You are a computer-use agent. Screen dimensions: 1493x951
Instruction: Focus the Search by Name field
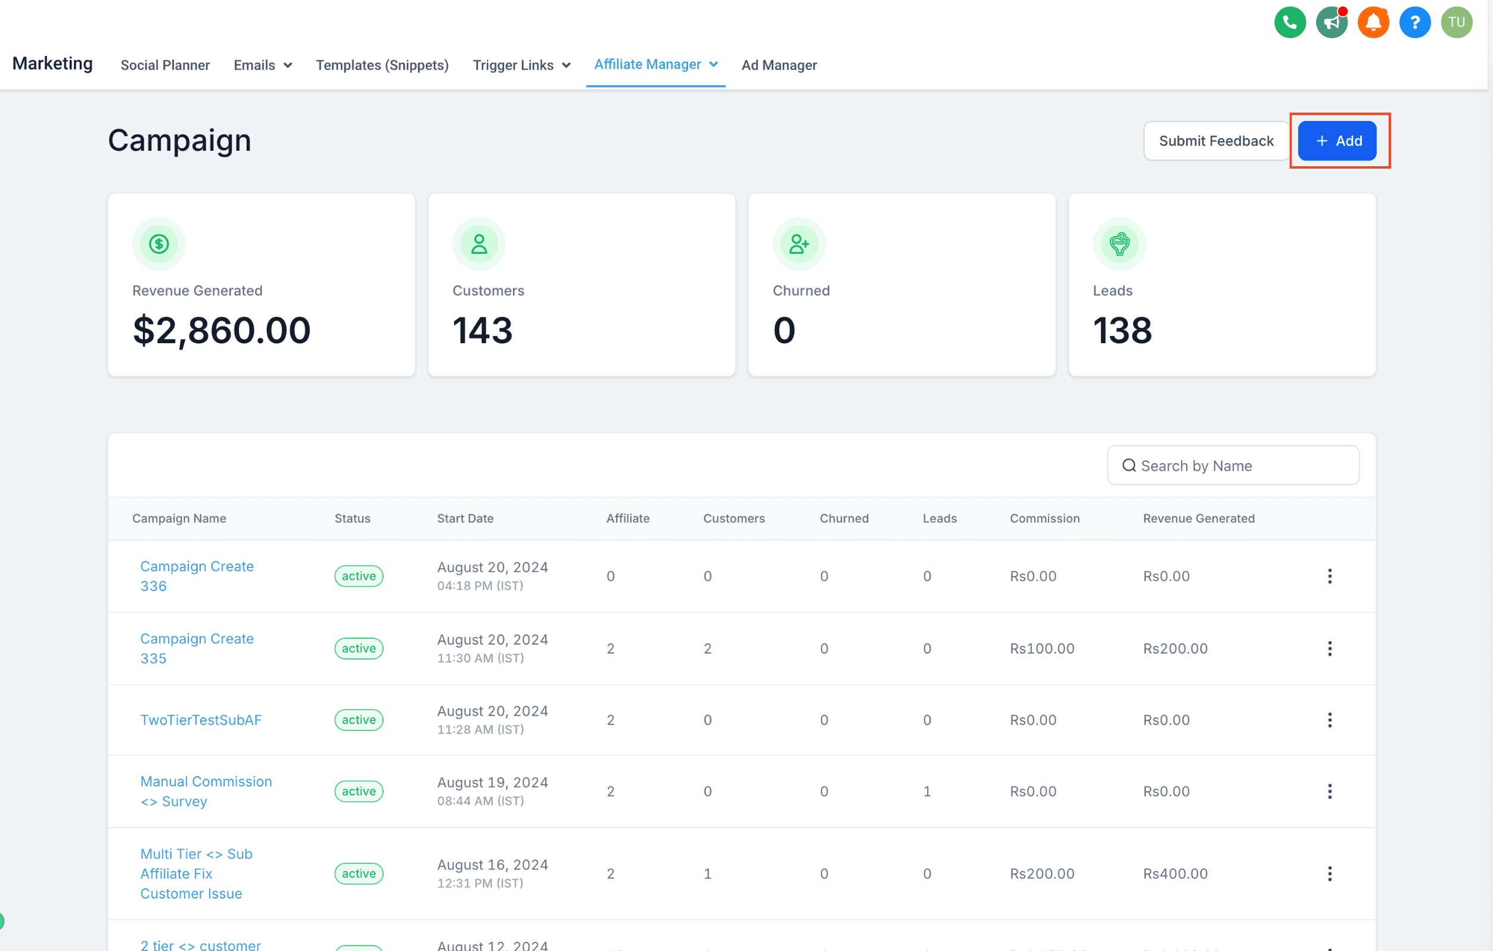pyautogui.click(x=1233, y=465)
